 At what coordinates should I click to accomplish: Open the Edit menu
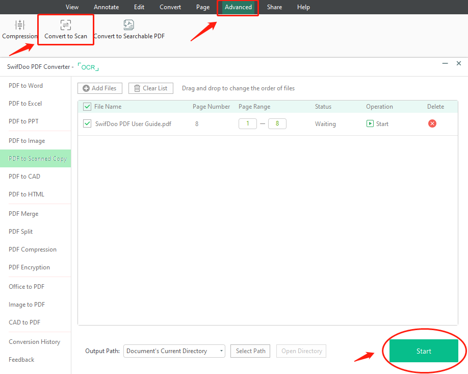(x=139, y=7)
